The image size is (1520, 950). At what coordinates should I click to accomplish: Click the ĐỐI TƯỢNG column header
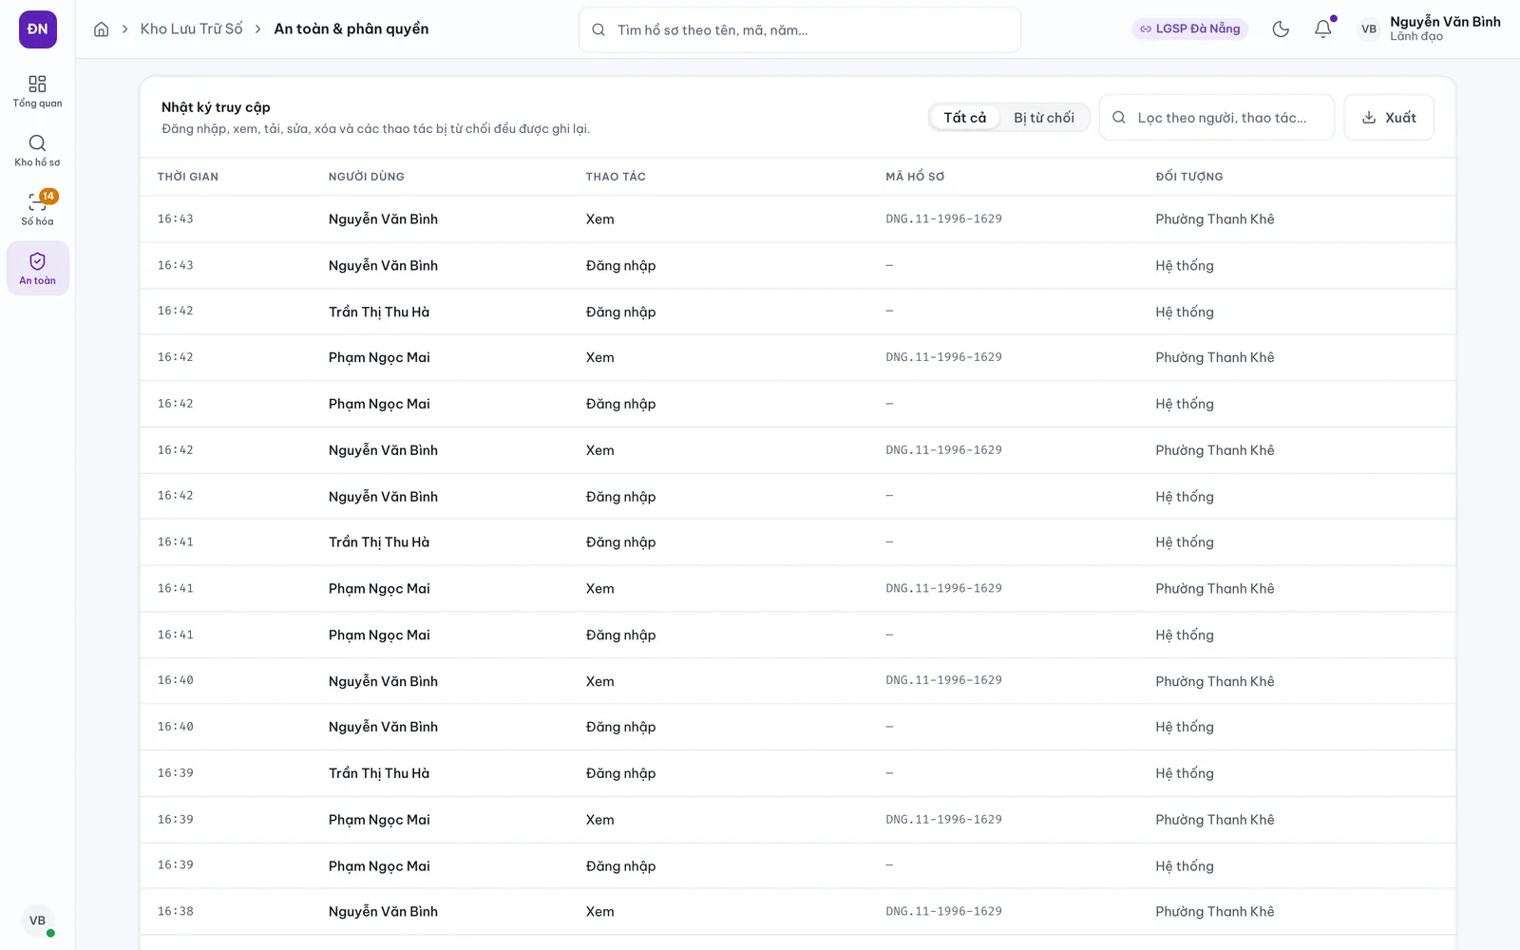pyautogui.click(x=1189, y=177)
